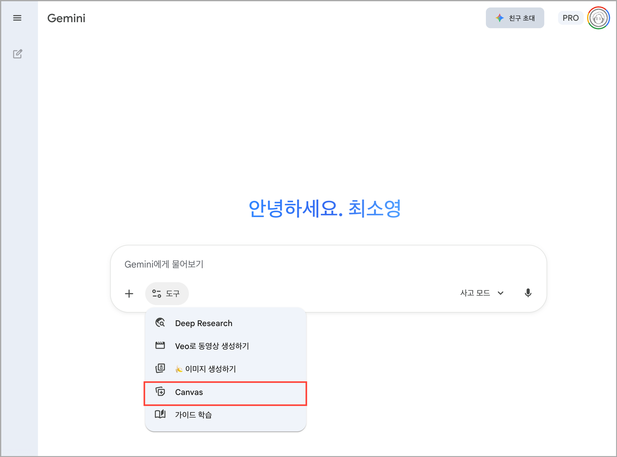
Task: Select 이미지 생성하기 menu item
Action: [210, 369]
